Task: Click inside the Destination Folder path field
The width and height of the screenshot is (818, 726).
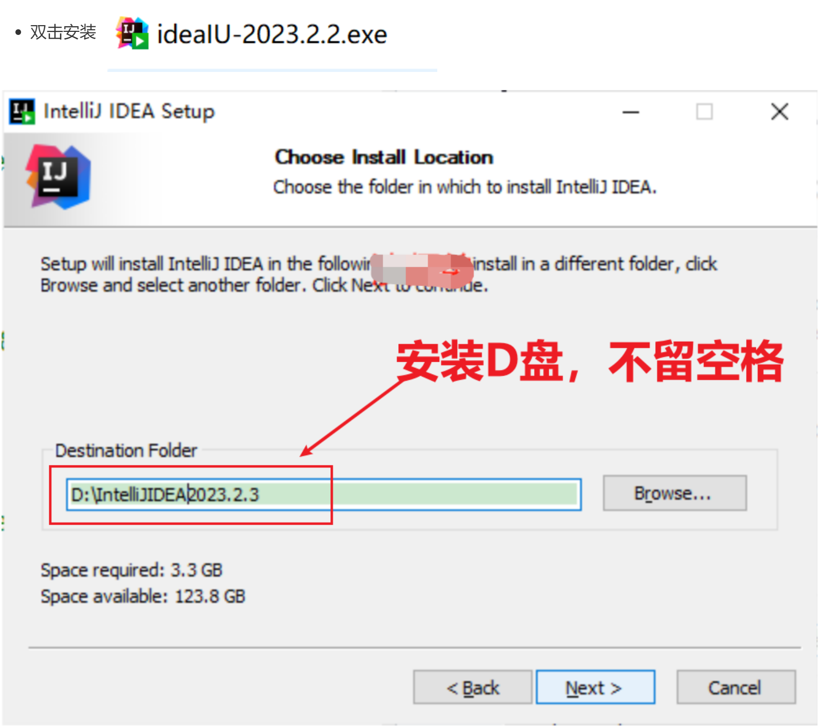Action: [324, 494]
